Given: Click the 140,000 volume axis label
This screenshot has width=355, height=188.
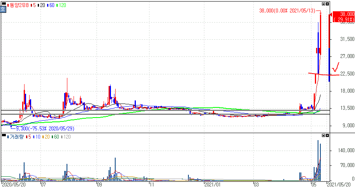Looking at the screenshot, I should click(346, 150).
